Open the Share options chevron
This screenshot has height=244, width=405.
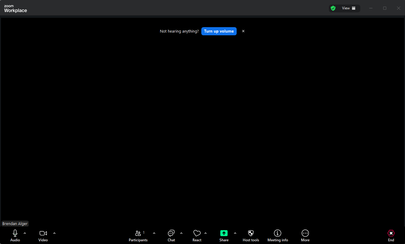coord(235,233)
